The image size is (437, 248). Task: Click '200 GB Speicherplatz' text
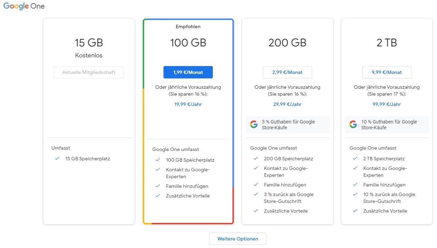coord(288,159)
